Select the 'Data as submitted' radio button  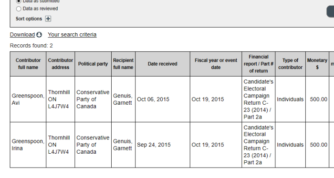coord(19,1)
